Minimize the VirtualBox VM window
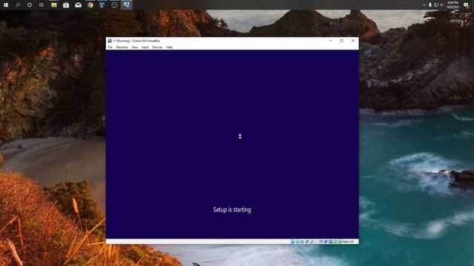Image resolution: width=474 pixels, height=266 pixels. [x=330, y=41]
